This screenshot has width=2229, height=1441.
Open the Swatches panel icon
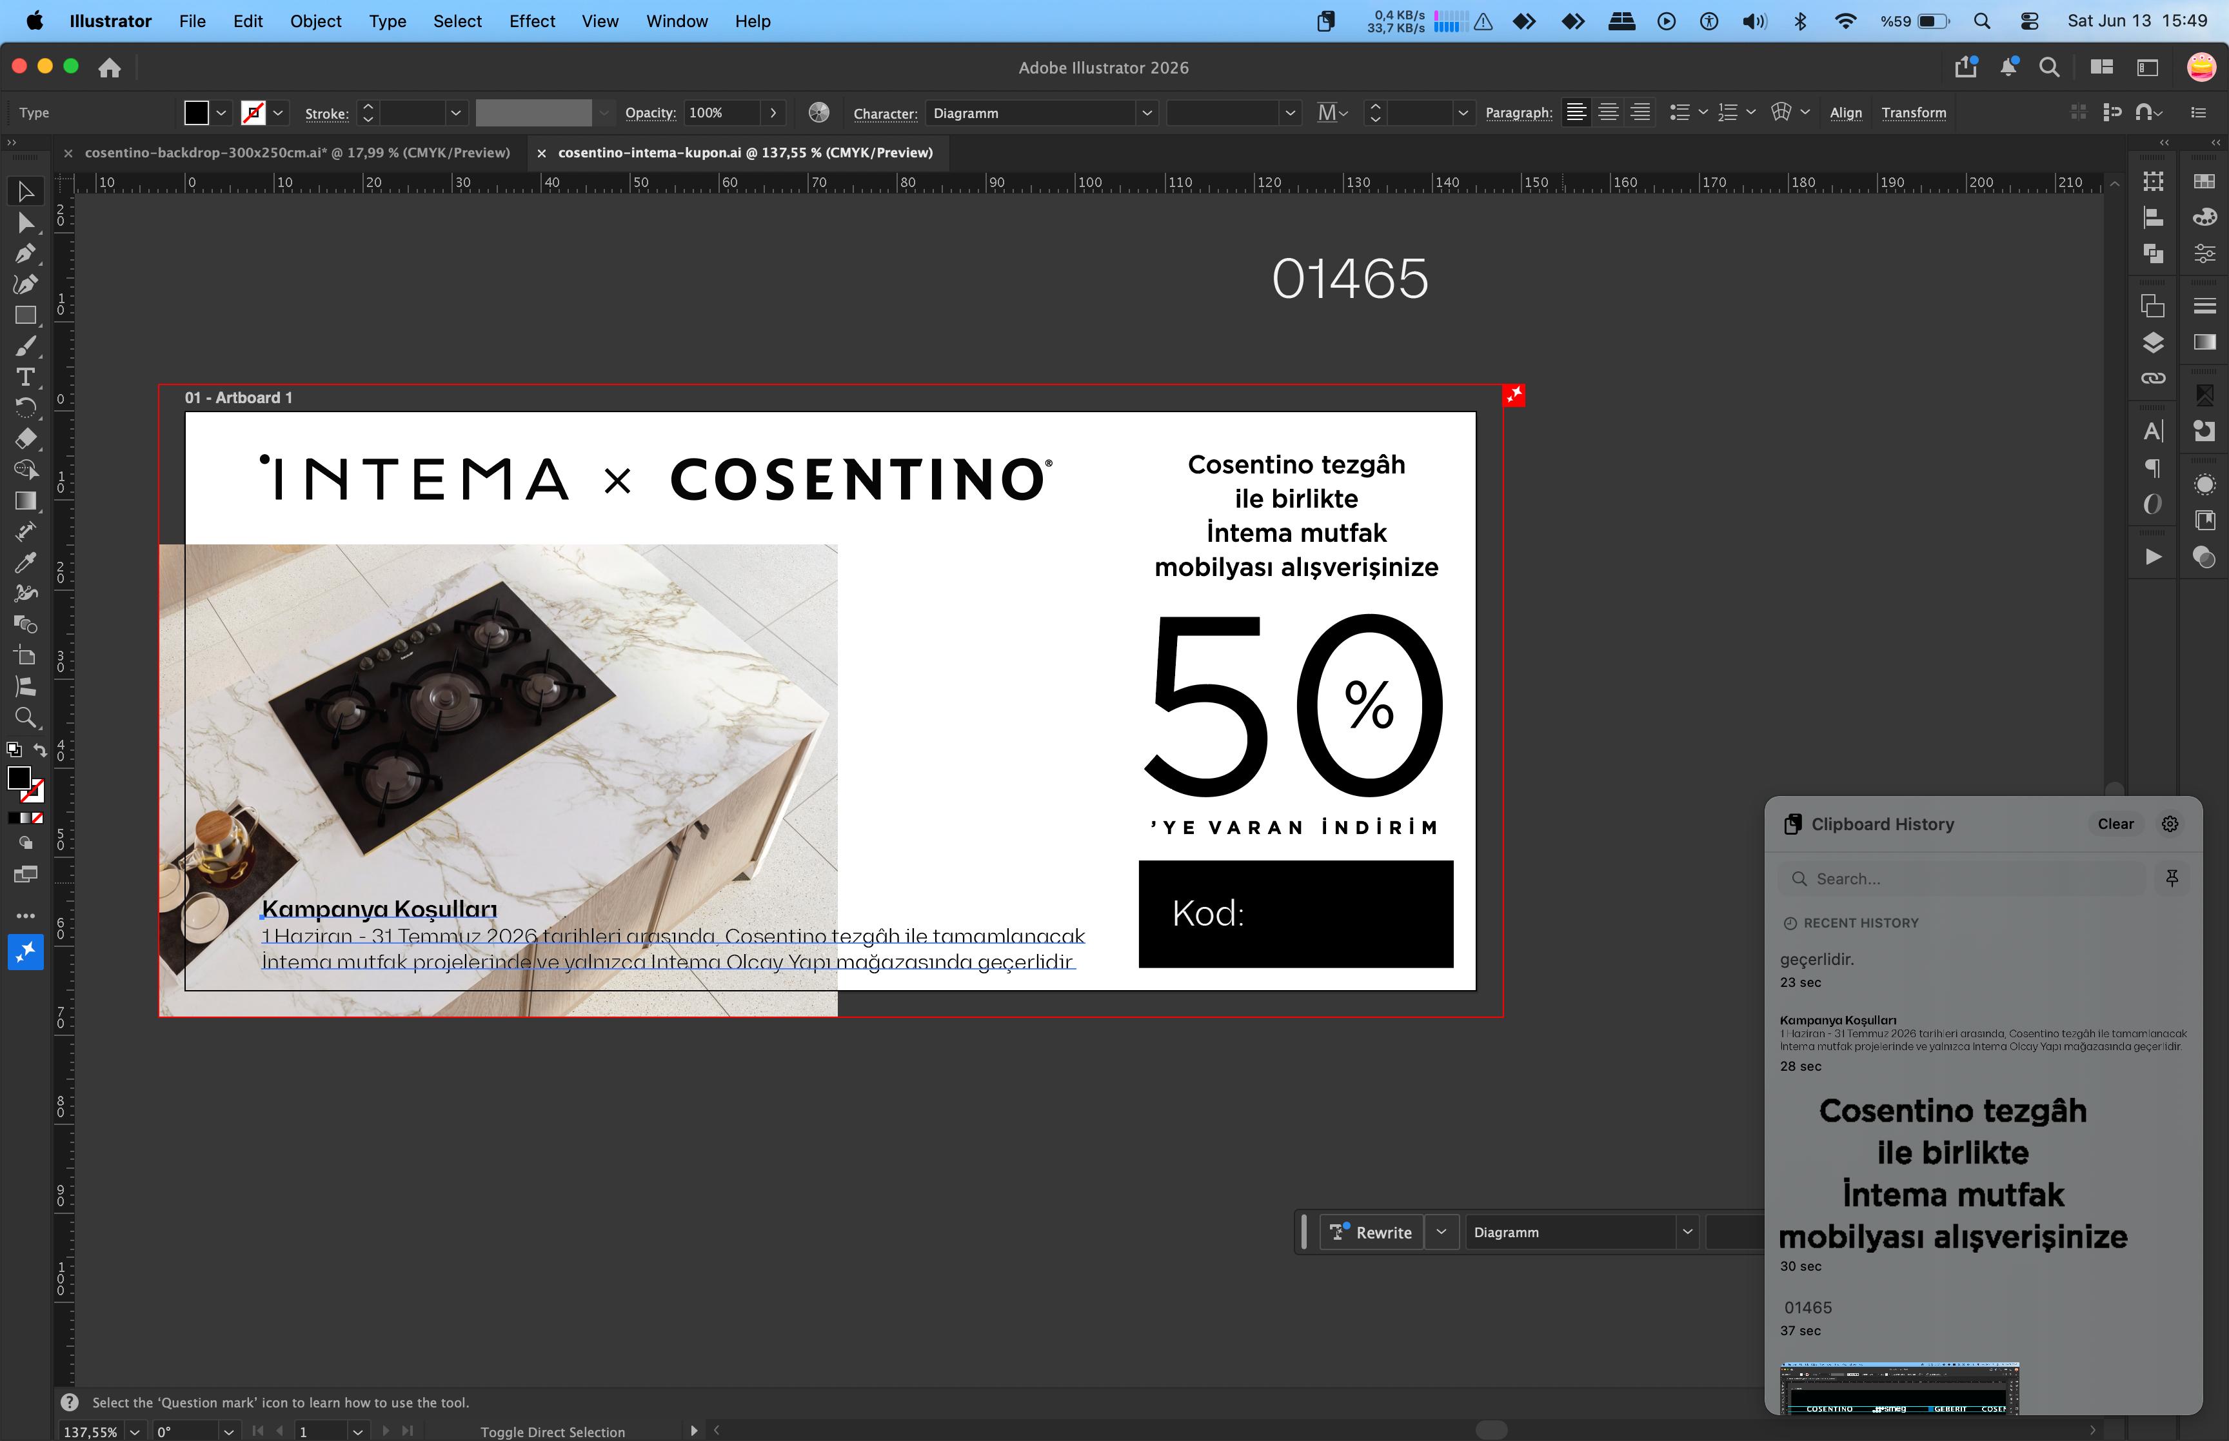[2204, 181]
